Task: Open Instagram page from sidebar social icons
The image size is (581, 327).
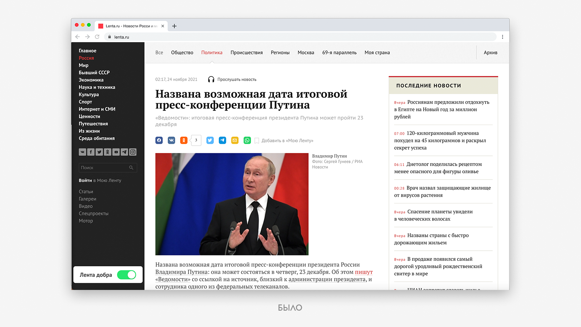Action: coord(133,152)
